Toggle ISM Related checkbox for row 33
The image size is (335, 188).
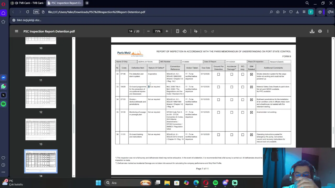pos(252,87)
